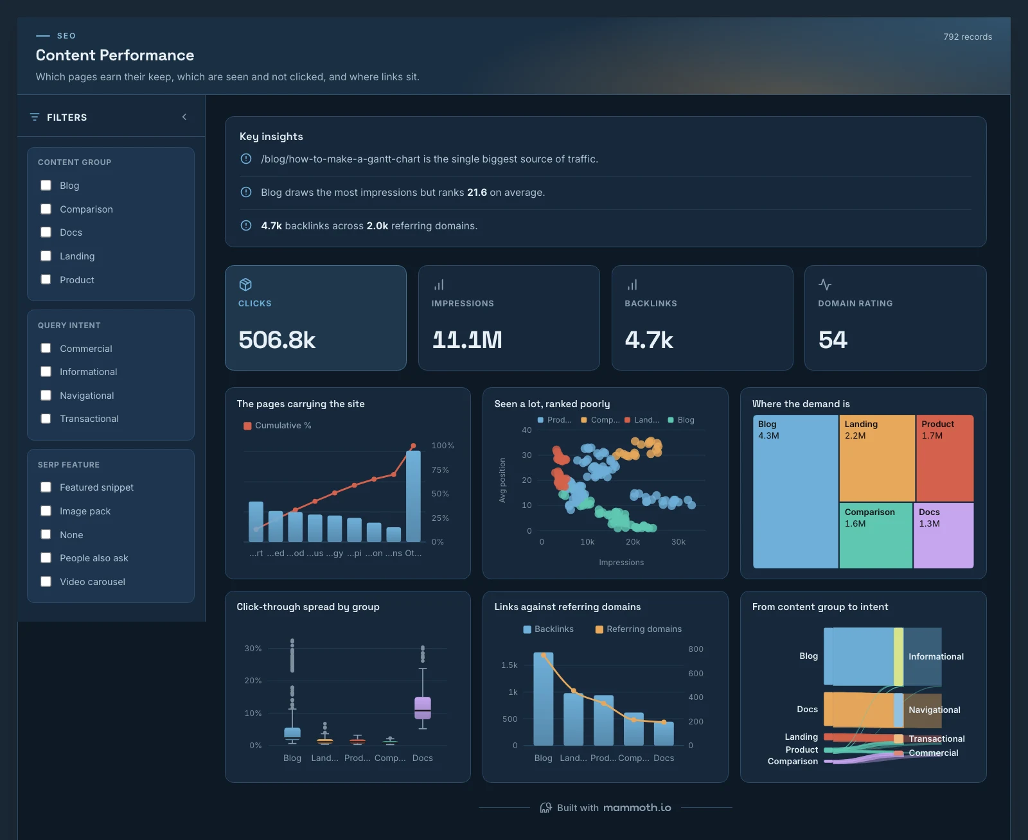The image size is (1028, 840).
Task: Check the Video carousel SERP filter
Action: [x=46, y=581]
